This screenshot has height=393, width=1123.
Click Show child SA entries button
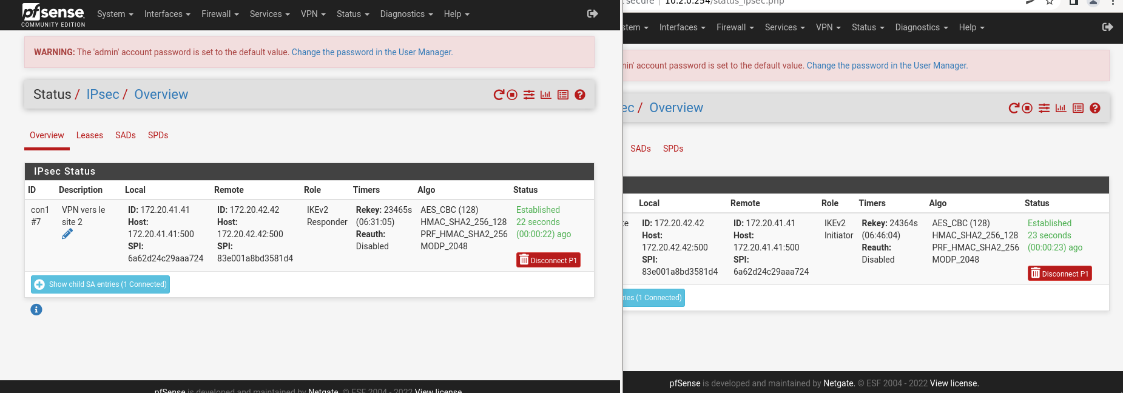[x=101, y=284]
